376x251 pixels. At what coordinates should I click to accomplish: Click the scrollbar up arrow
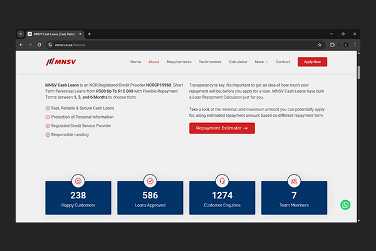click(x=358, y=53)
